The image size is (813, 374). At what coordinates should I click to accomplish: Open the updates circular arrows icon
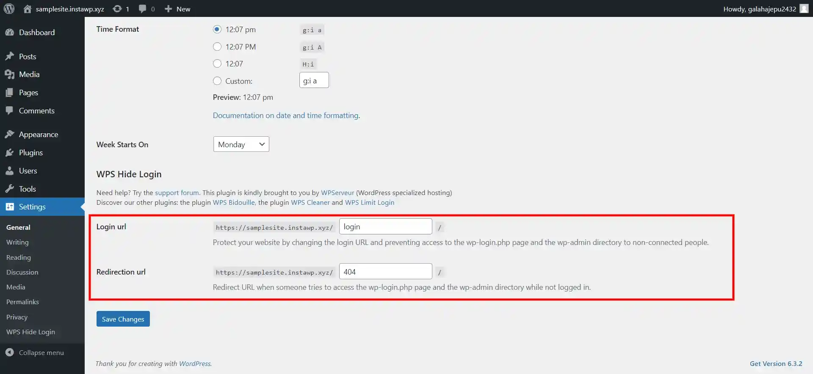coord(117,8)
